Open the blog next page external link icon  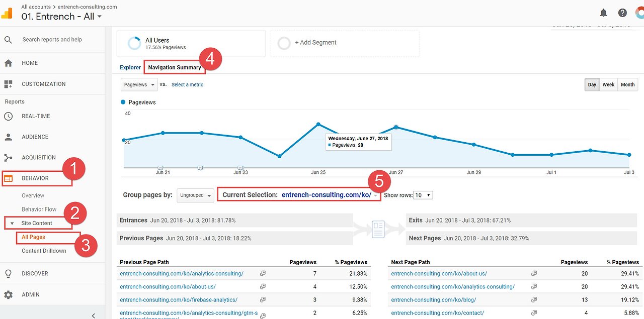tap(534, 300)
